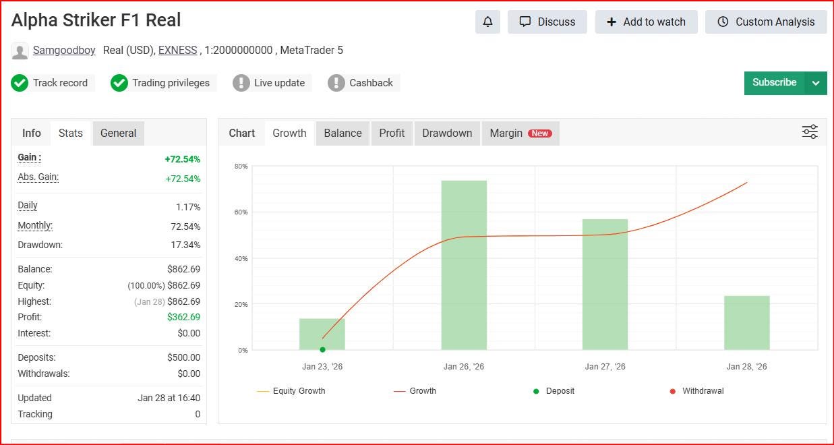Click the Trading privileges green checkmark icon
Viewport: 834px width, 445px height.
[119, 83]
